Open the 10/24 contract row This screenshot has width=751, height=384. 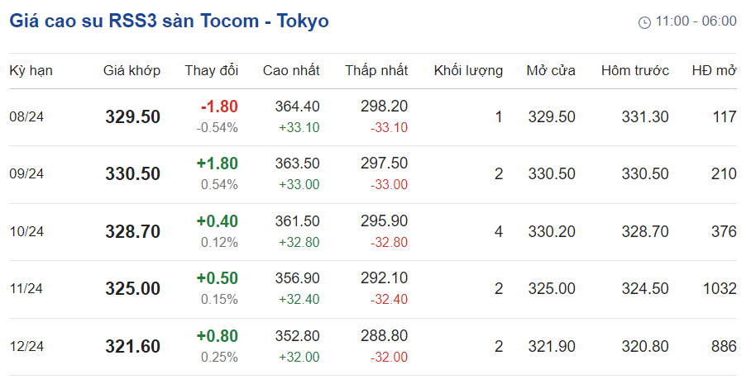point(373,232)
